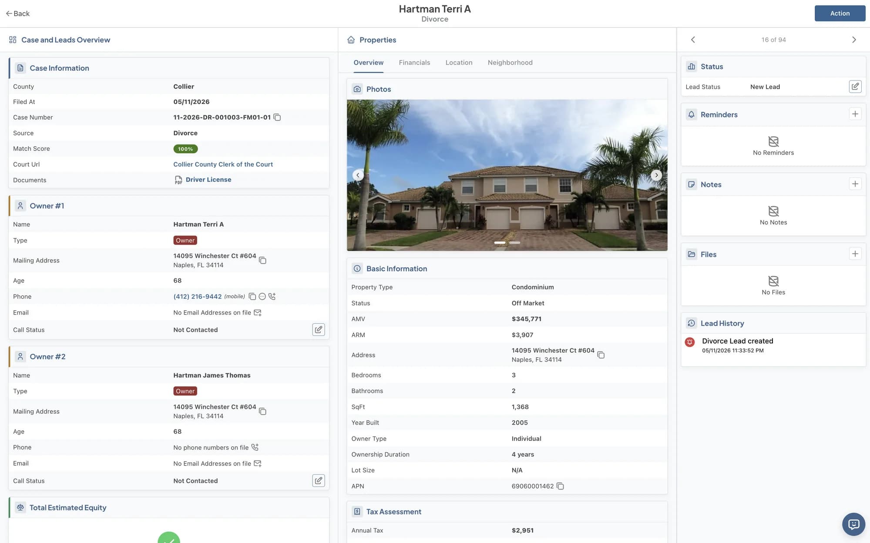Click the Annual Tax value $2,951
This screenshot has width=870, height=543.
(x=523, y=530)
